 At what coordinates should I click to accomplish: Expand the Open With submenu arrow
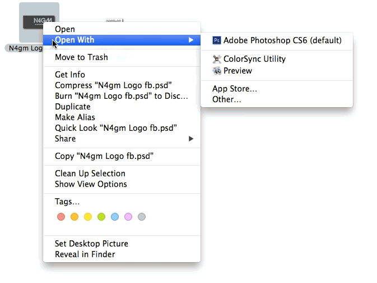tap(191, 40)
